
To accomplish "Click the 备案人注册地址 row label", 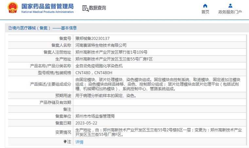I will coord(57,52).
